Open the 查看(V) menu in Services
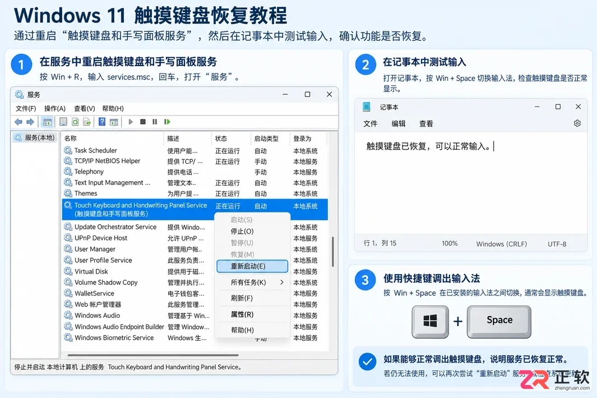The height and width of the screenshot is (398, 597). point(84,109)
